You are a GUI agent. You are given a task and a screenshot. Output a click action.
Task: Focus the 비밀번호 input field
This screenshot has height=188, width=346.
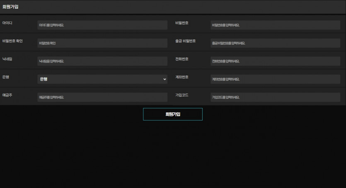pyautogui.click(x=275, y=25)
